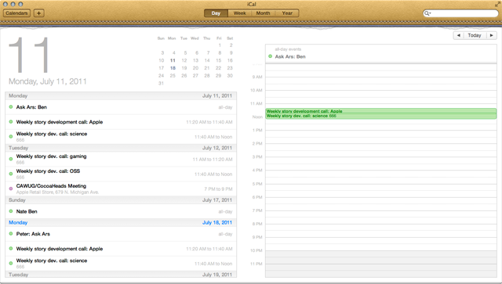Click the 3 PM time slot label

tap(257, 156)
